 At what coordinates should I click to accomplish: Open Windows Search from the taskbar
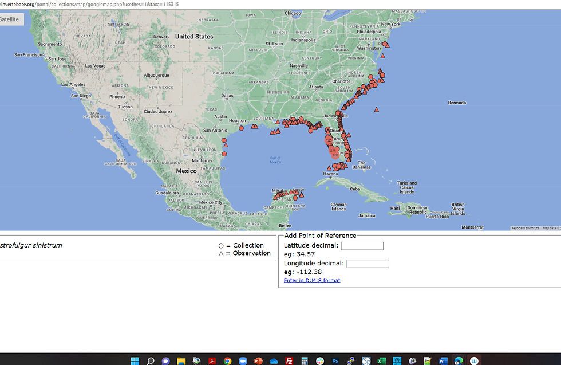click(x=151, y=360)
